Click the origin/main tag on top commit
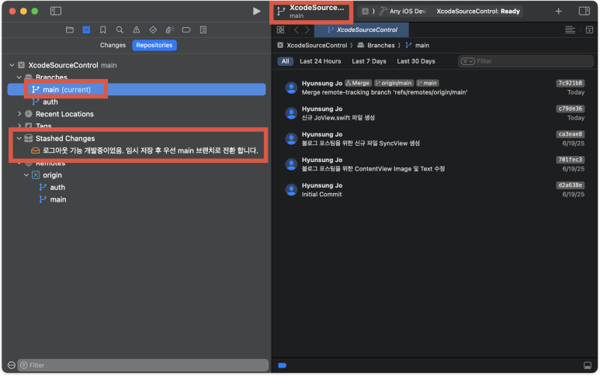The height and width of the screenshot is (376, 600). [x=394, y=83]
